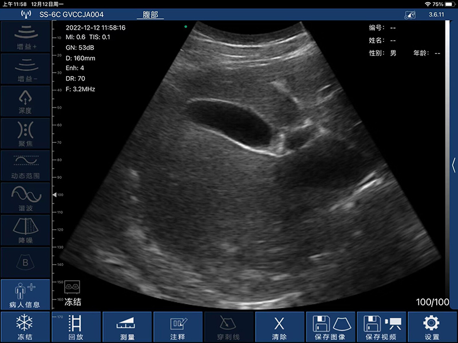Decrease gain with the 增益- button
The width and height of the screenshot is (458, 343).
pos(25,69)
